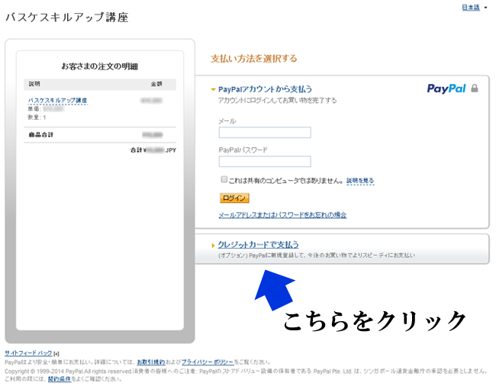Expand the [+] next to サイトフィードバック

tap(56, 354)
